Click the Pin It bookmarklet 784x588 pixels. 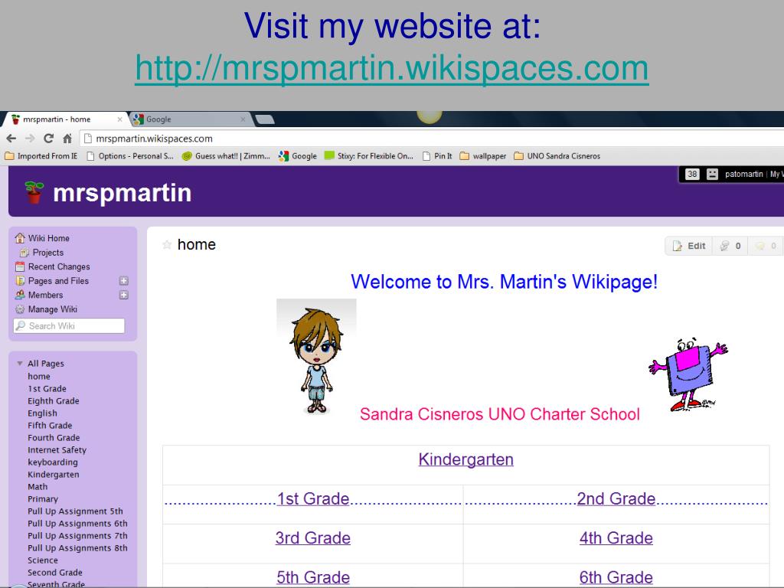[x=437, y=156]
